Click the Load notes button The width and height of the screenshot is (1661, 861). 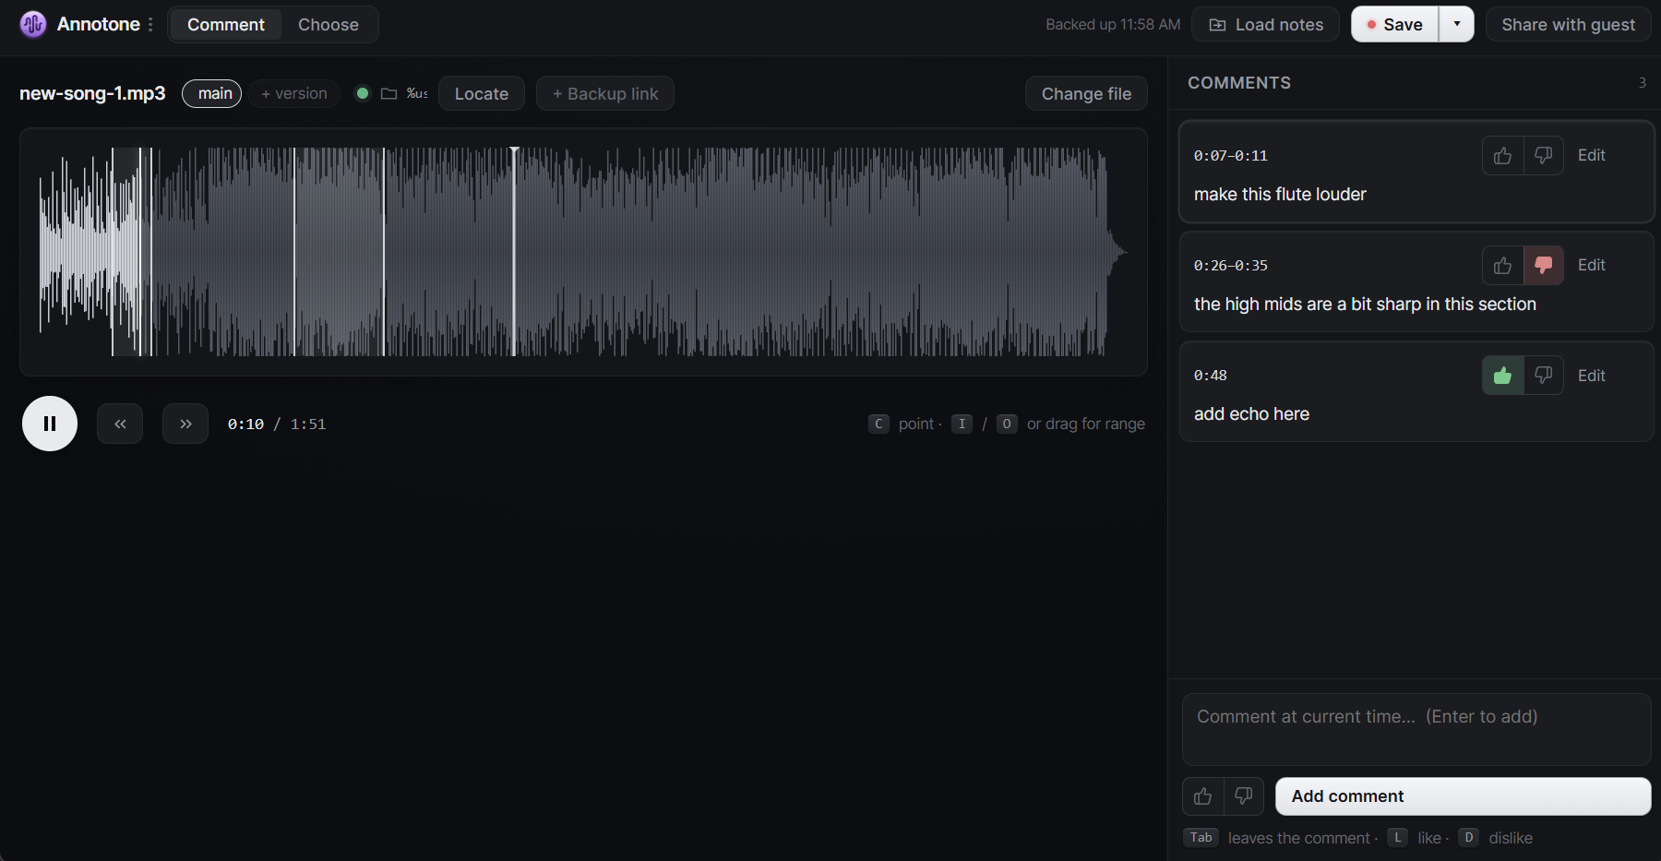pyautogui.click(x=1265, y=24)
